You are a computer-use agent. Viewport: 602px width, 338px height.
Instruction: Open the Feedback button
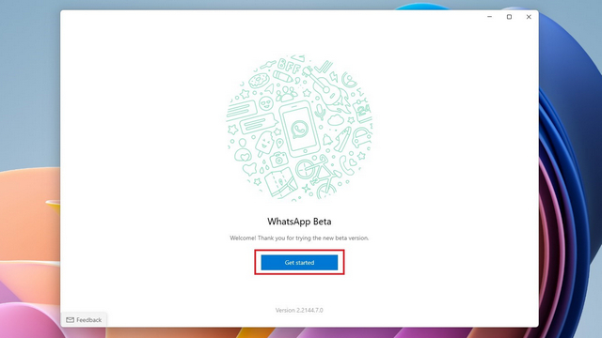(x=84, y=319)
